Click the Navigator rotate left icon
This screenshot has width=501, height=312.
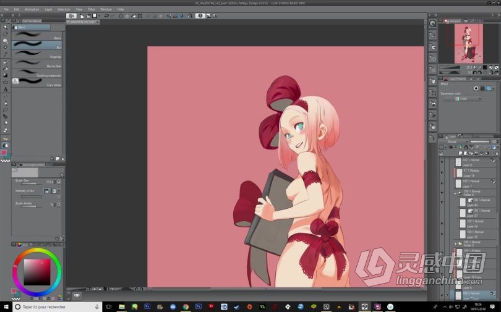click(474, 72)
